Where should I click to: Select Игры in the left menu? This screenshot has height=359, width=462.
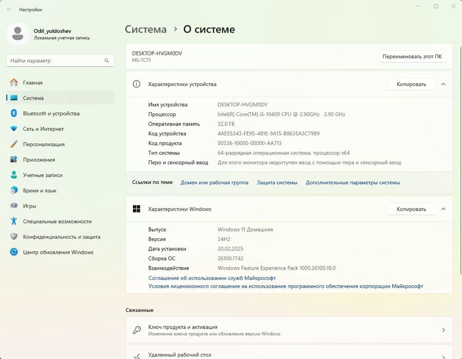(x=29, y=206)
